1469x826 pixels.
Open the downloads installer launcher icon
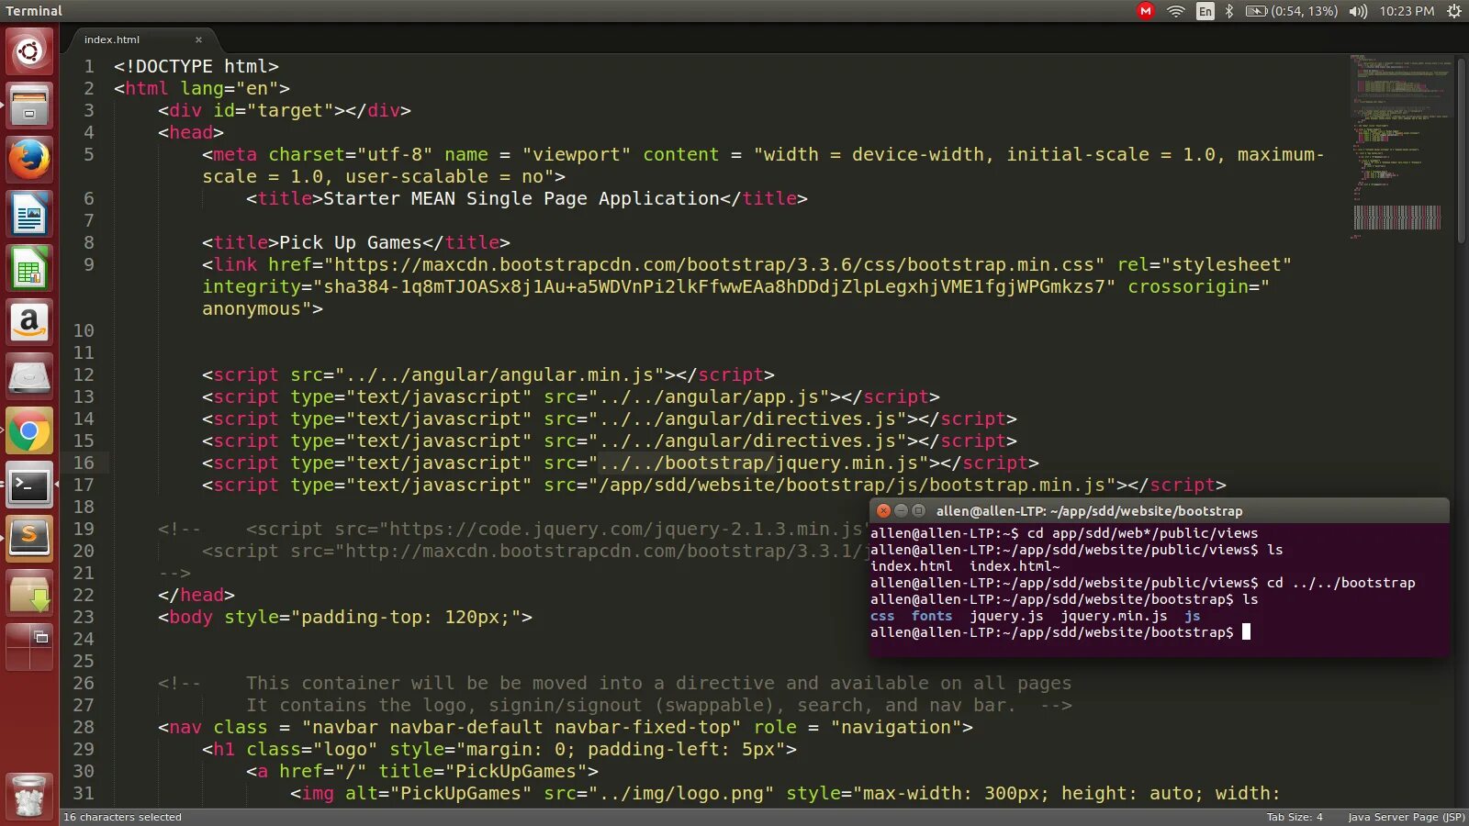tap(29, 593)
